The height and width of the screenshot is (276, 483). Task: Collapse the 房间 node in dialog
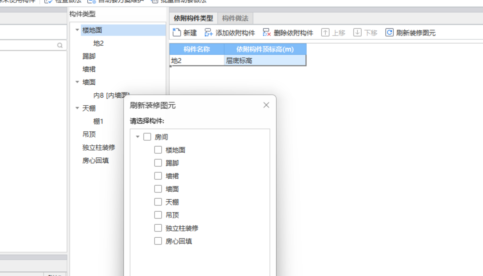pyautogui.click(x=138, y=137)
